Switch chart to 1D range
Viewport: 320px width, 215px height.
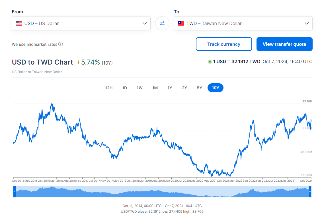124,88
